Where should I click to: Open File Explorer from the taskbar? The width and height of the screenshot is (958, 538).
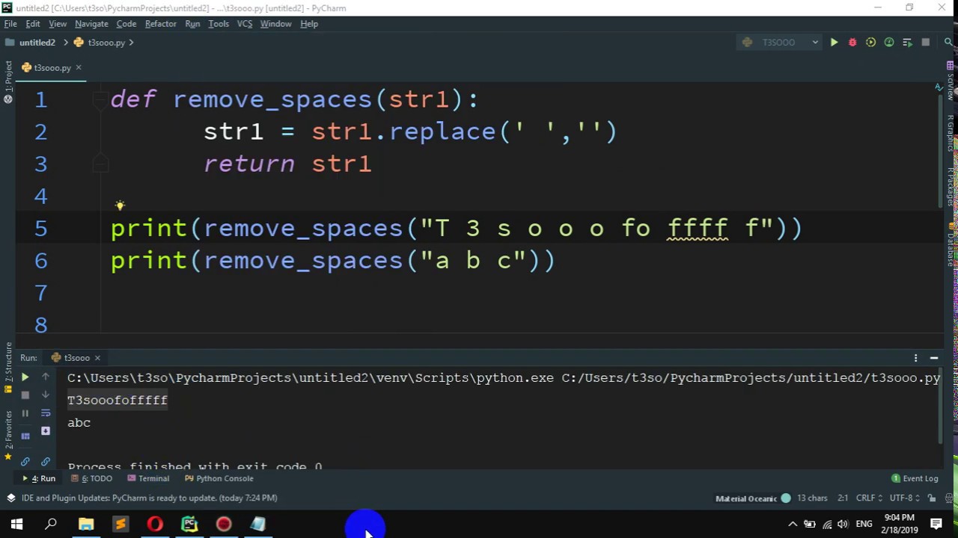pos(86,525)
